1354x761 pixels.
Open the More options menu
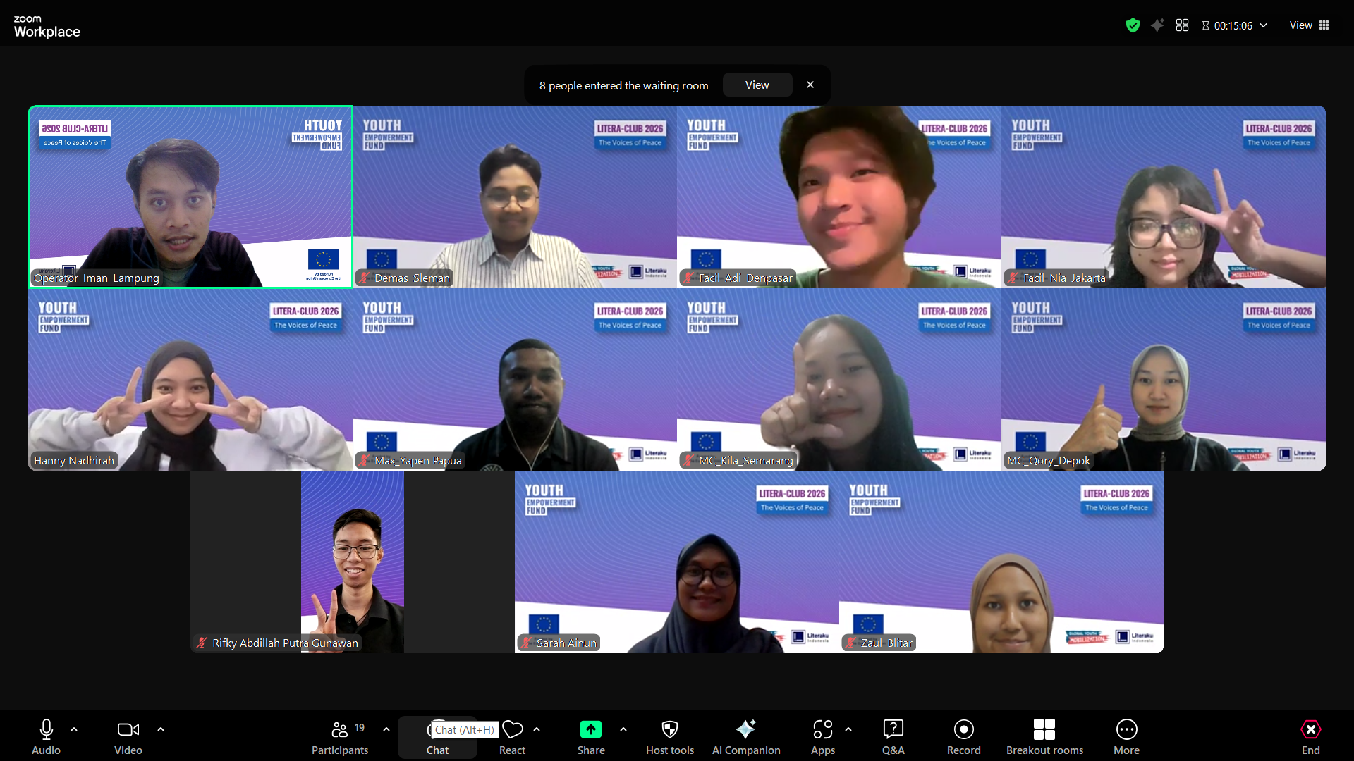point(1126,729)
